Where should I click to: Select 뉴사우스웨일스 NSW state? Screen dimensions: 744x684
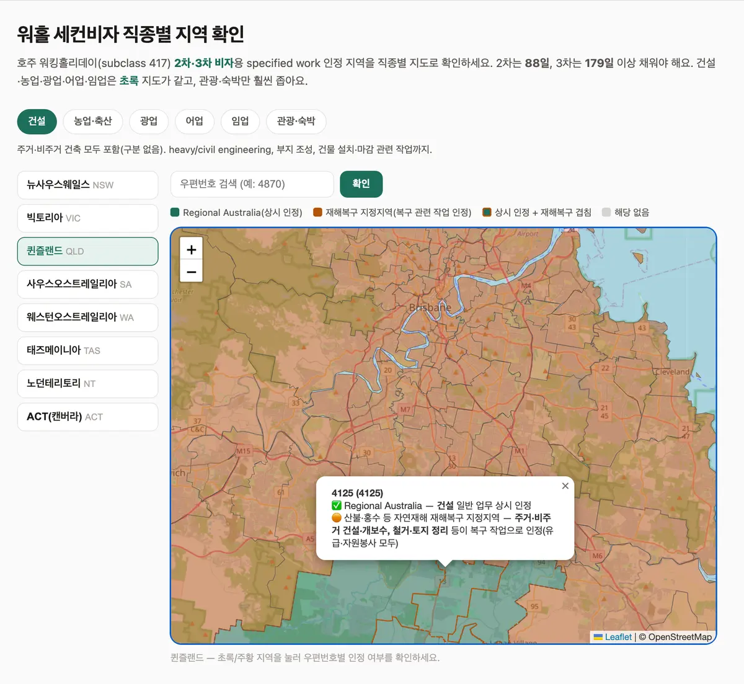[x=87, y=185]
